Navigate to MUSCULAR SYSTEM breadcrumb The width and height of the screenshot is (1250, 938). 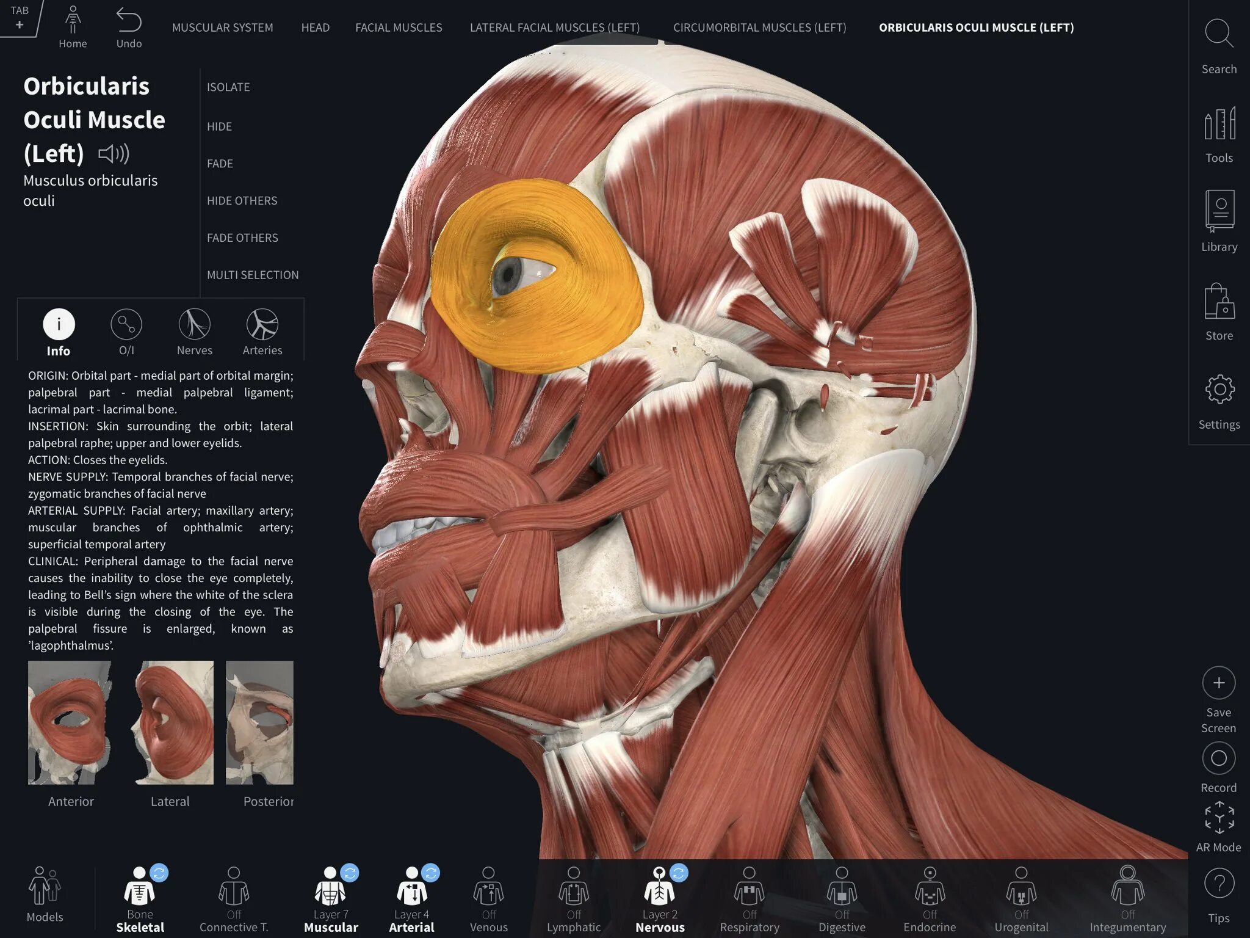coord(223,27)
